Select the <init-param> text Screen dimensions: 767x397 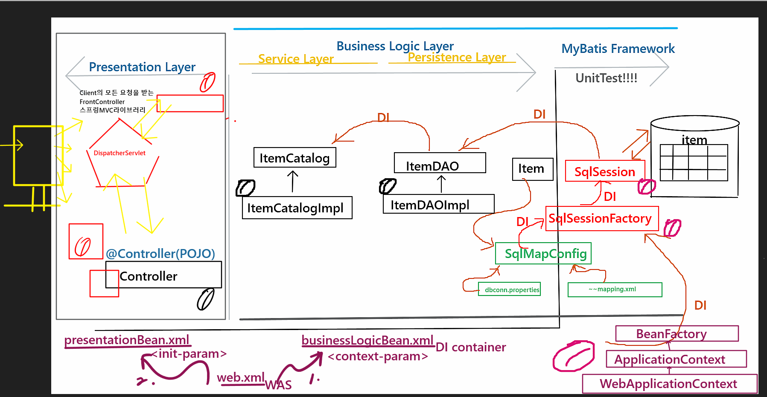189,354
